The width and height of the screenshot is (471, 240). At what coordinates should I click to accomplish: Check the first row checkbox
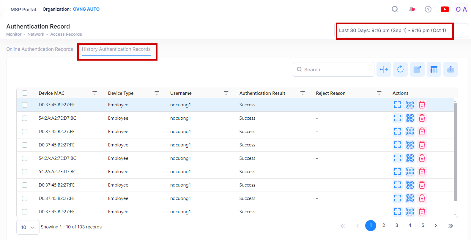[25, 105]
